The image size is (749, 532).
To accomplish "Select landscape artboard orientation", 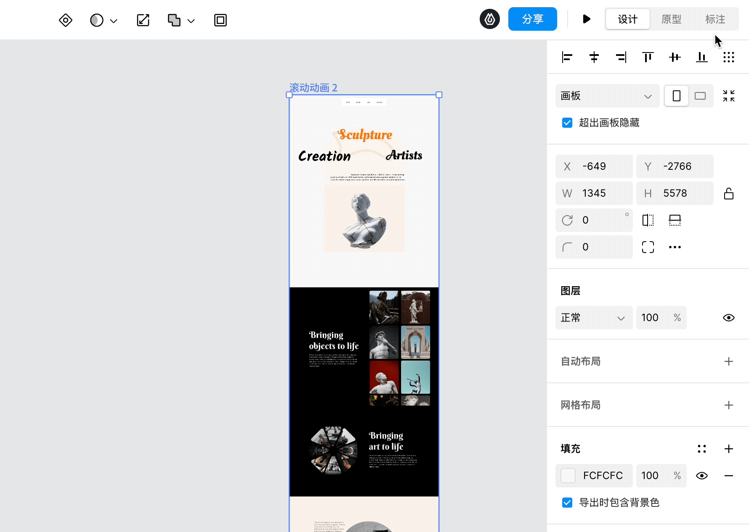I will point(700,96).
